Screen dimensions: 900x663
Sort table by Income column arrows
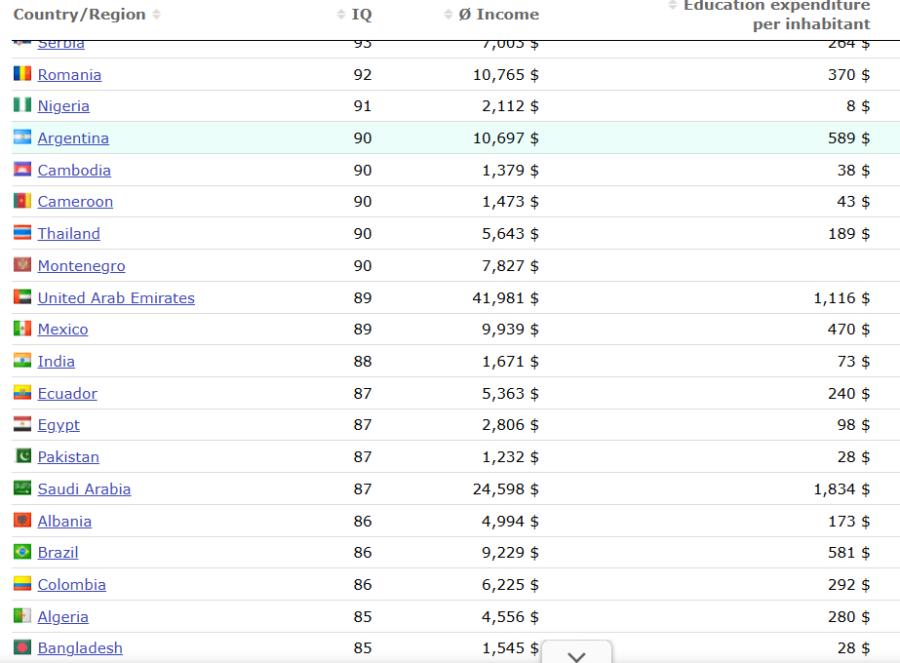pos(449,15)
